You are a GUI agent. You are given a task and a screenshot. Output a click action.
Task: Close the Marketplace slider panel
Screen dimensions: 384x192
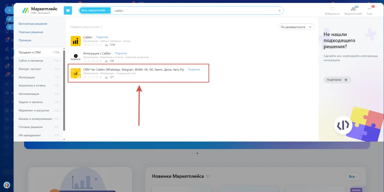click(x=9, y=10)
